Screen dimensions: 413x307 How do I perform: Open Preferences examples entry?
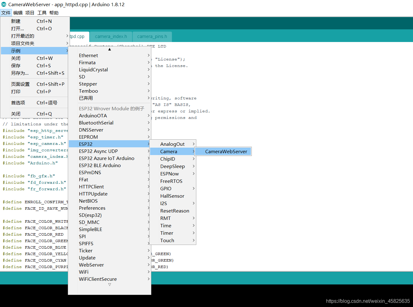[x=109, y=208]
